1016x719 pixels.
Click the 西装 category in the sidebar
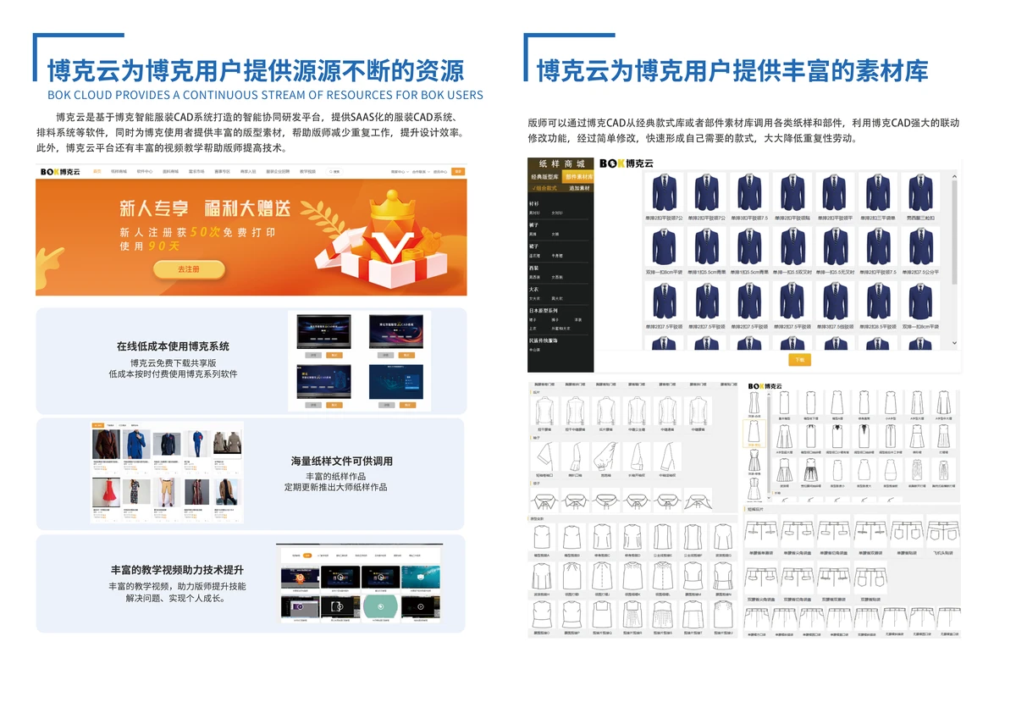tap(533, 268)
